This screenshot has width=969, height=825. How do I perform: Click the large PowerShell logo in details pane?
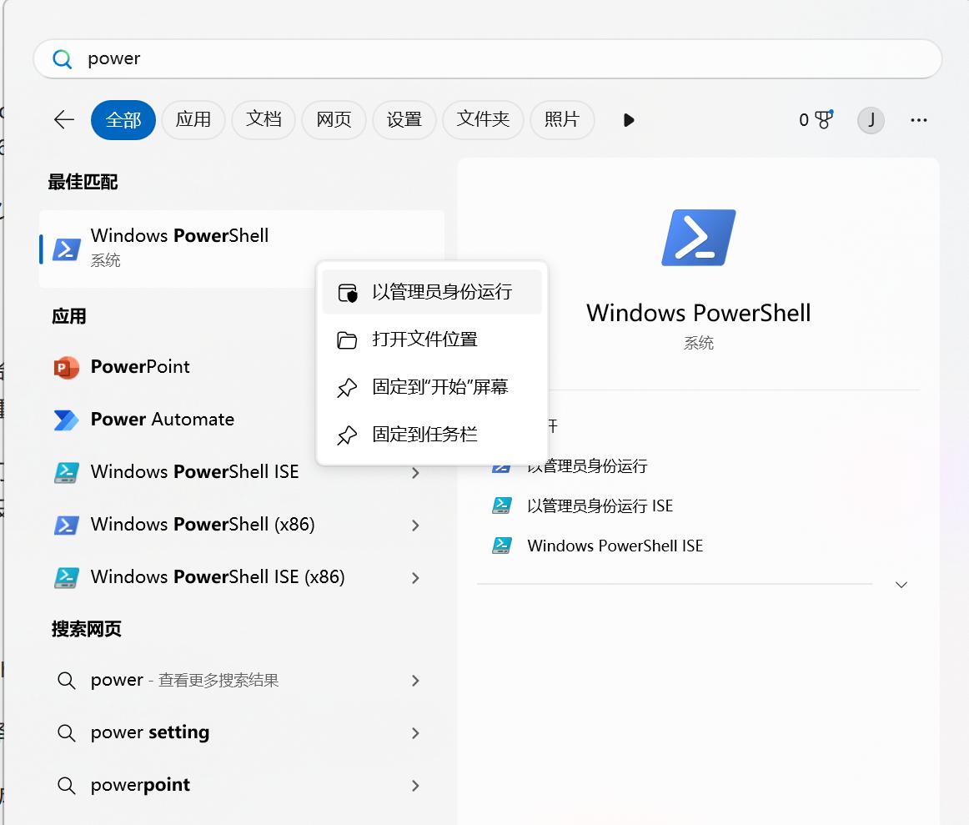699,238
